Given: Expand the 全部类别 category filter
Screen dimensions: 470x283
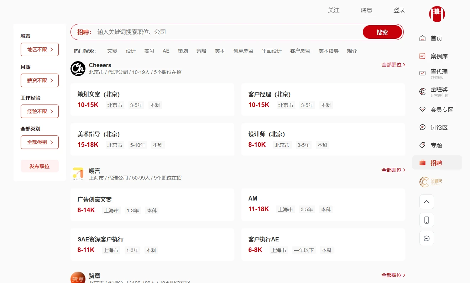Looking at the screenshot, I should tap(40, 142).
